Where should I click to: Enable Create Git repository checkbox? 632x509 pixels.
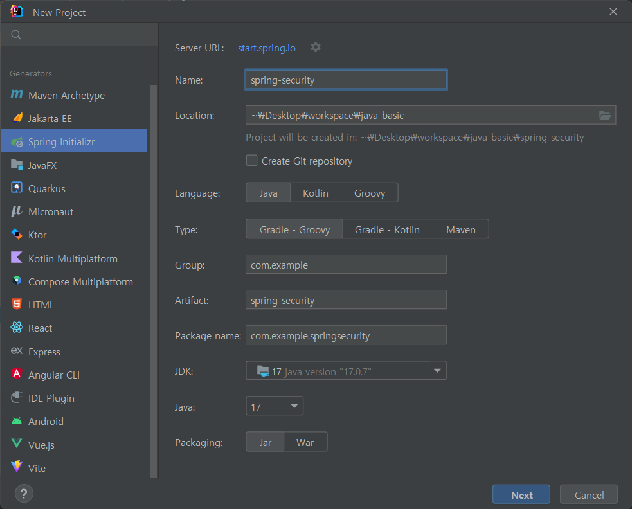pyautogui.click(x=251, y=161)
